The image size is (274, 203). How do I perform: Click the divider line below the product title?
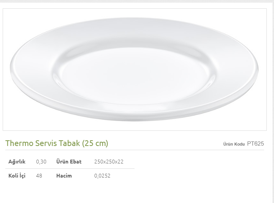pyautogui.click(x=135, y=150)
